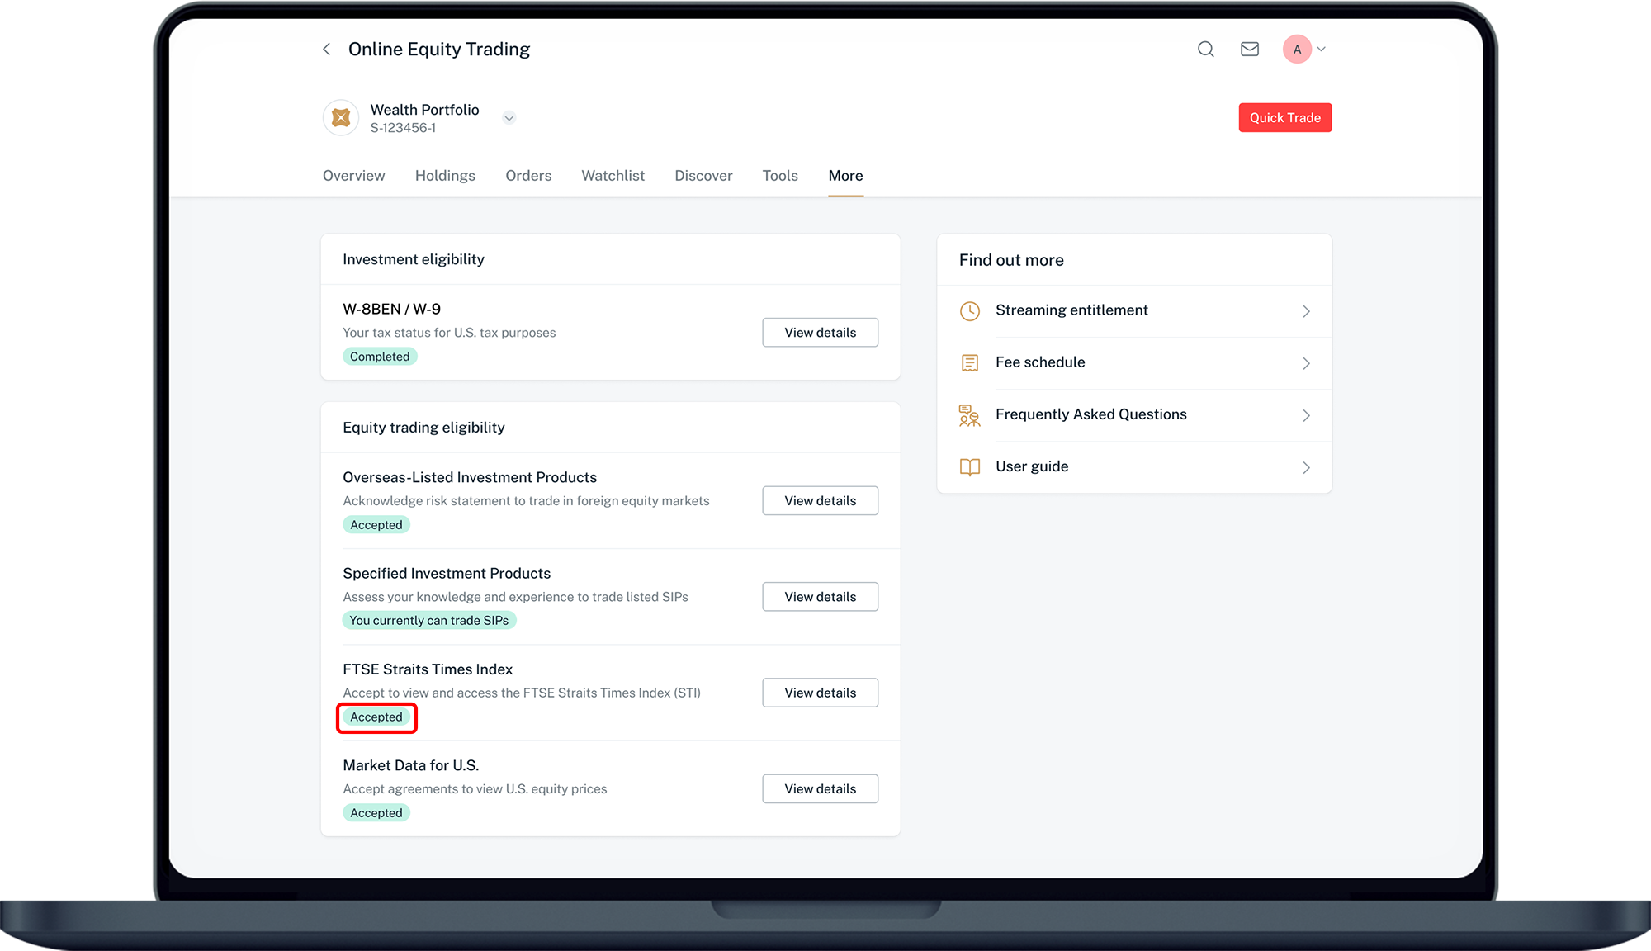The height and width of the screenshot is (951, 1651).
Task: Click the highlighted Accepted badge under FTSE
Action: click(376, 717)
